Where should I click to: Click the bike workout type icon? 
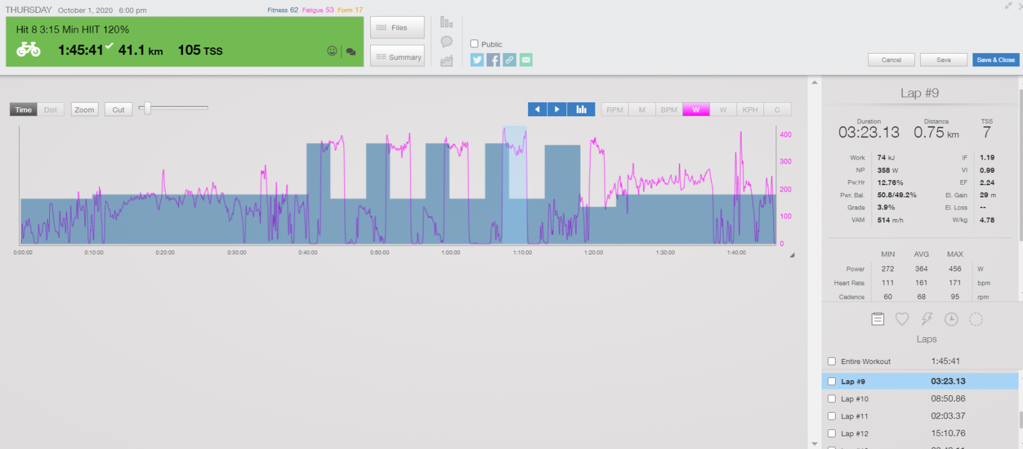(28, 49)
